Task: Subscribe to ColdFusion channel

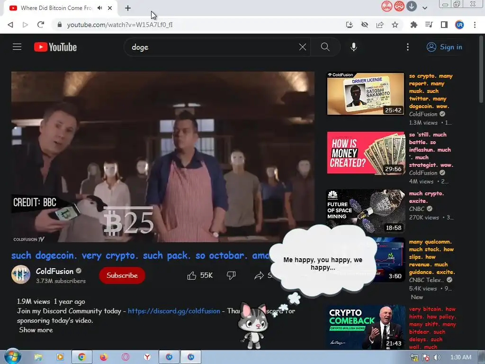Action: point(122,275)
